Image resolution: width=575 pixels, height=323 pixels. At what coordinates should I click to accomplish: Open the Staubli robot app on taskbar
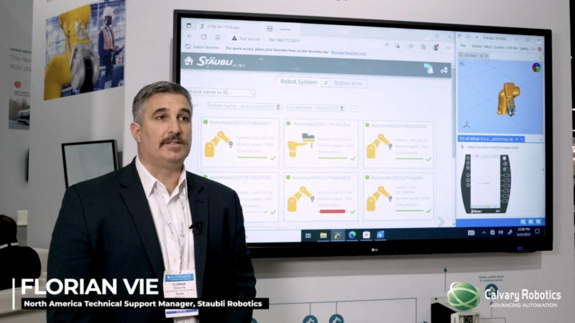[337, 235]
